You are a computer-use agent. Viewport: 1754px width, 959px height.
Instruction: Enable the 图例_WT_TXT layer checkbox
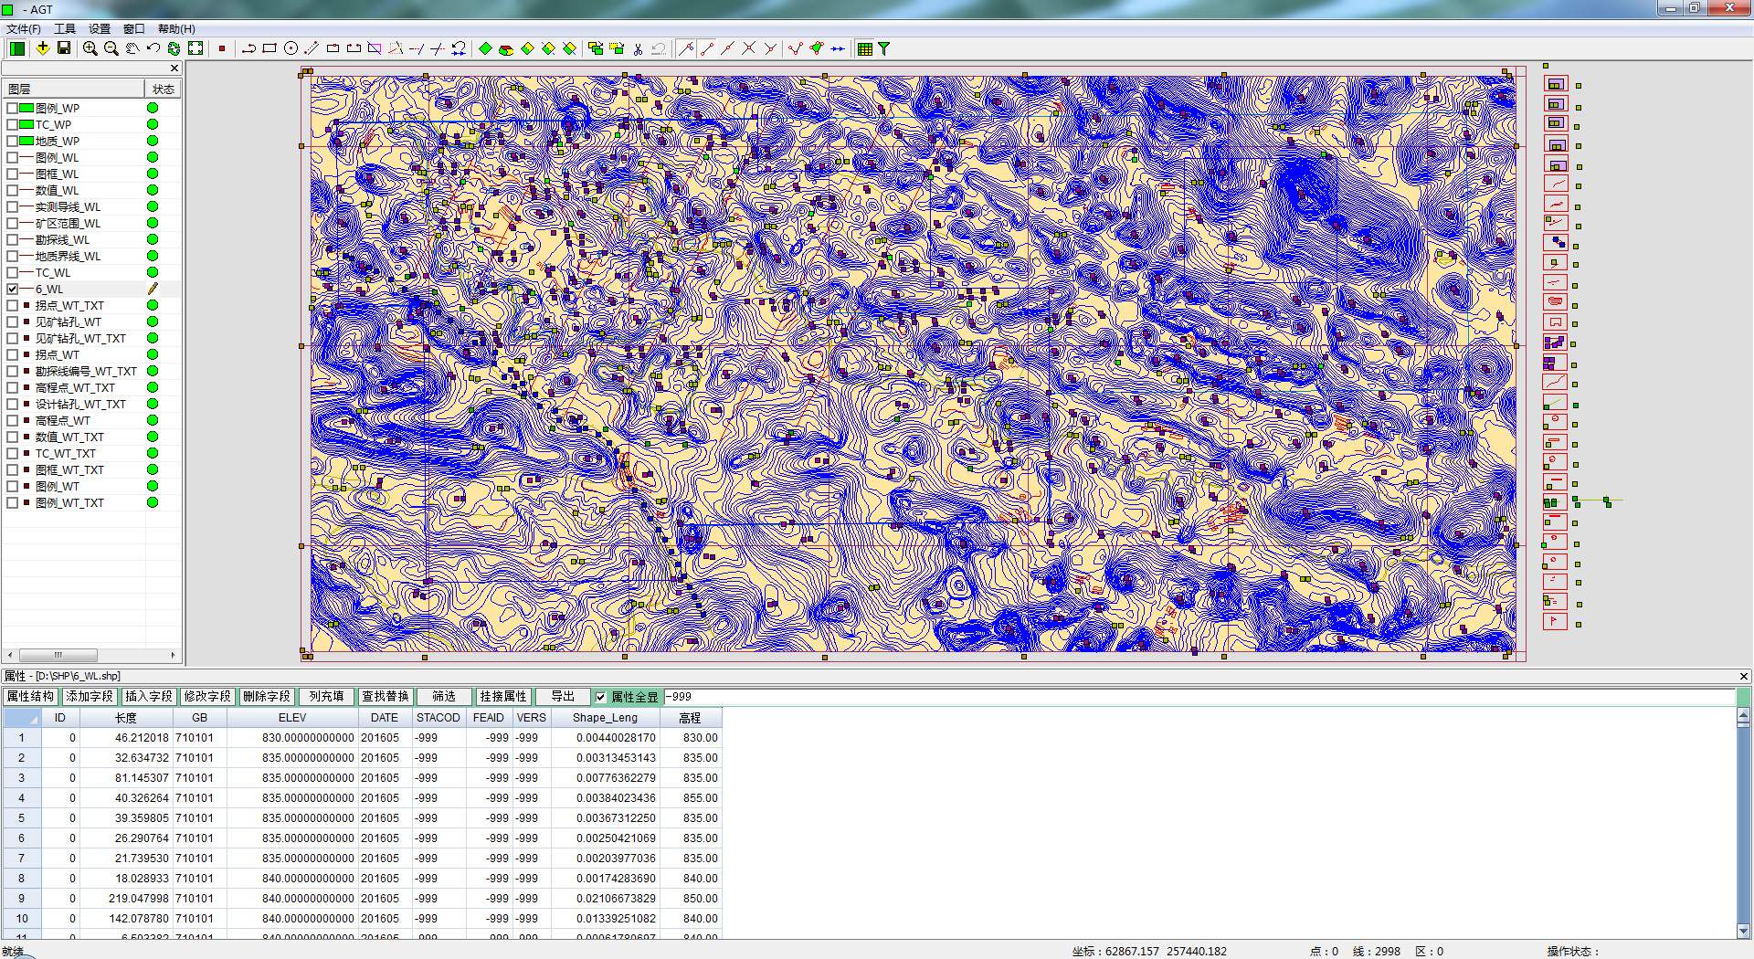tap(12, 502)
